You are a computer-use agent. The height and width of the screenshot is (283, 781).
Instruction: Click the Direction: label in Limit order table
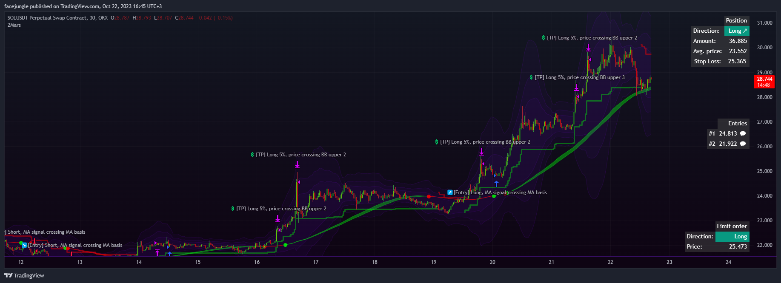[x=700, y=236]
